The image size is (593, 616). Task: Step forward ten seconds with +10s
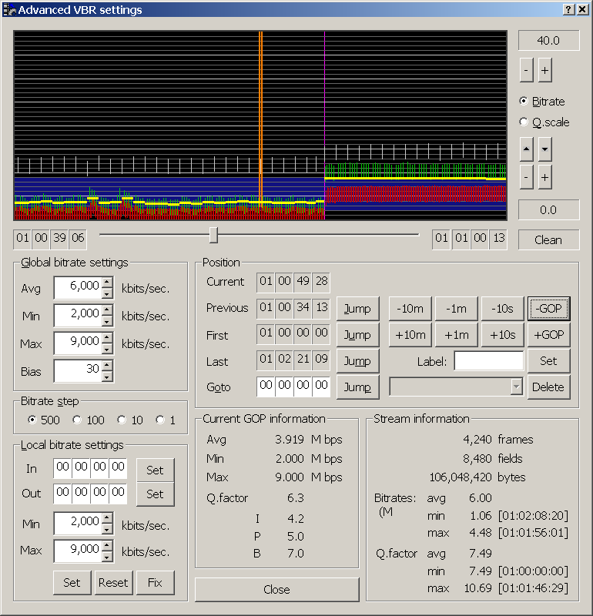click(503, 335)
